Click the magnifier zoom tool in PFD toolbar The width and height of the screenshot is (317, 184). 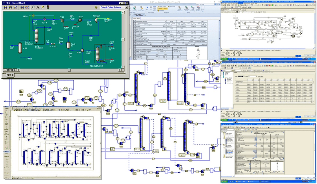[33, 8]
